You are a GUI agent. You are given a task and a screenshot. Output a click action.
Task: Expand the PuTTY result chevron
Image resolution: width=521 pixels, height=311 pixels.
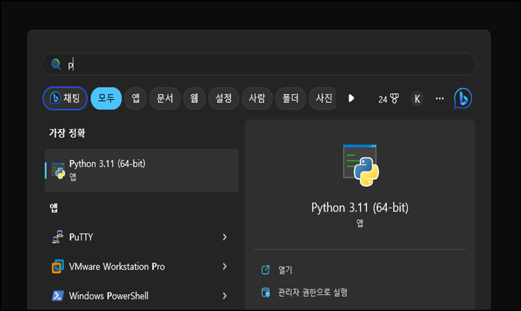coord(225,237)
